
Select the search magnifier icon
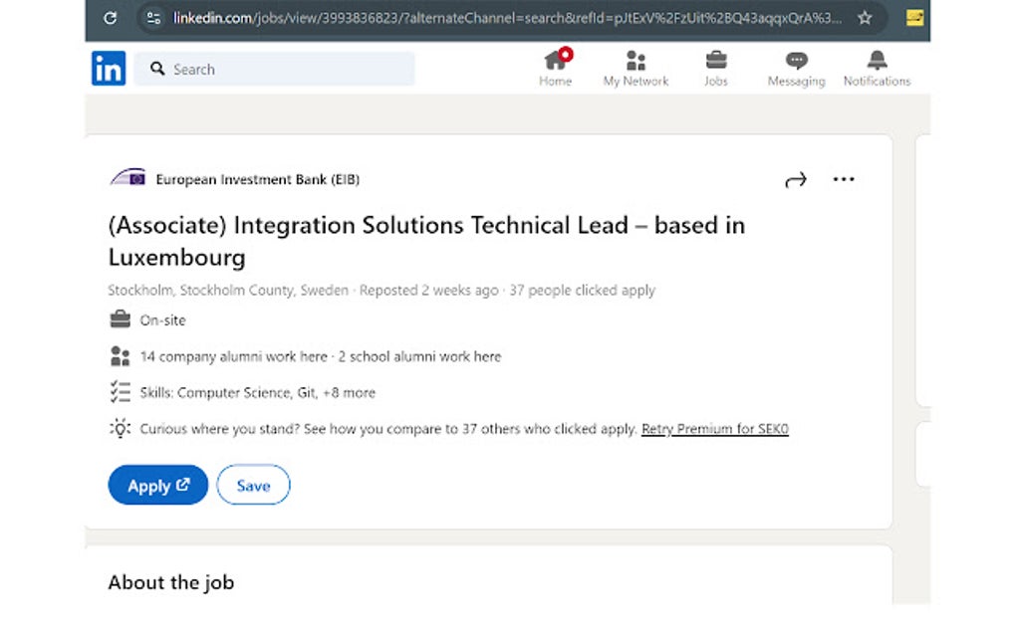(x=156, y=69)
